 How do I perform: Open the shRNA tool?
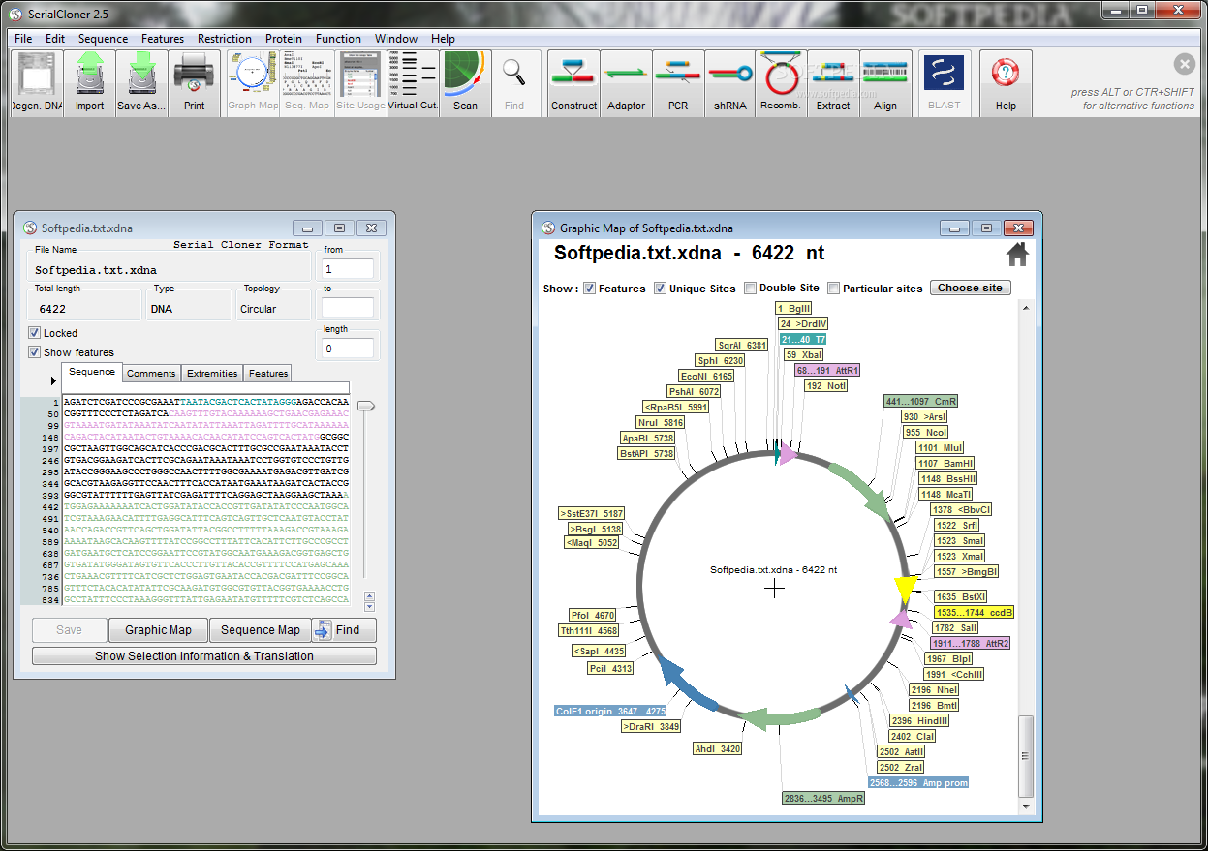pos(730,83)
